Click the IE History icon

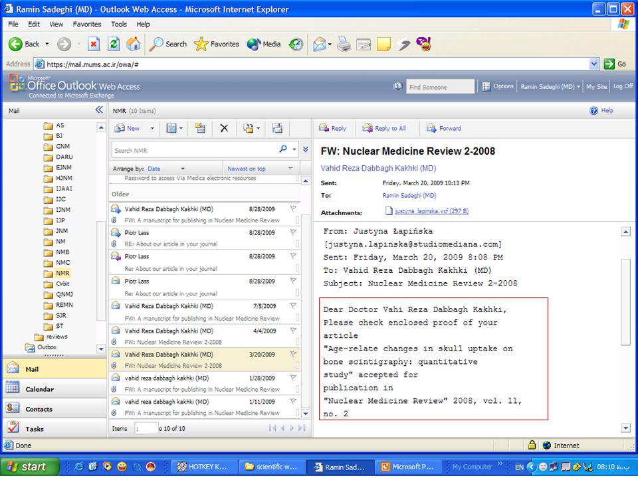click(296, 44)
